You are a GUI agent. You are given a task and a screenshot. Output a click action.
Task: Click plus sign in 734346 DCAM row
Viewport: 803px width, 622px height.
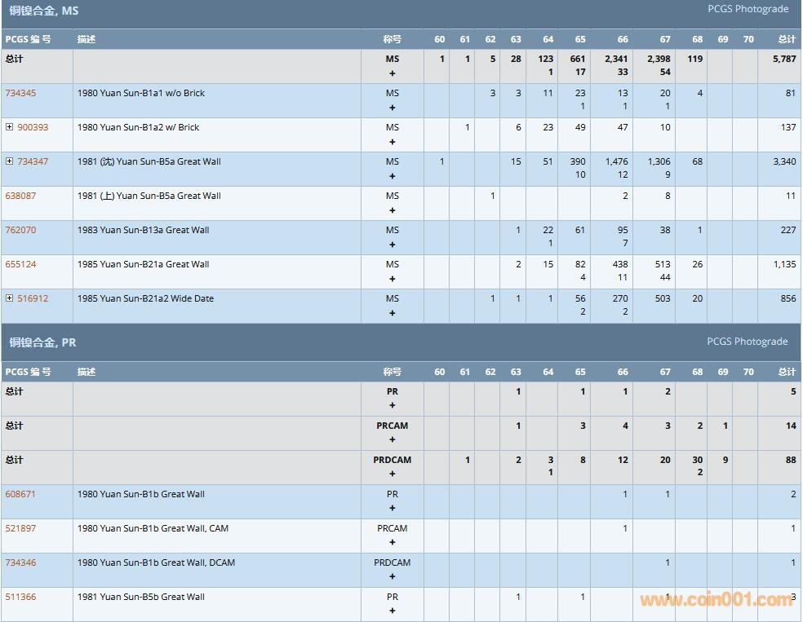tap(393, 576)
